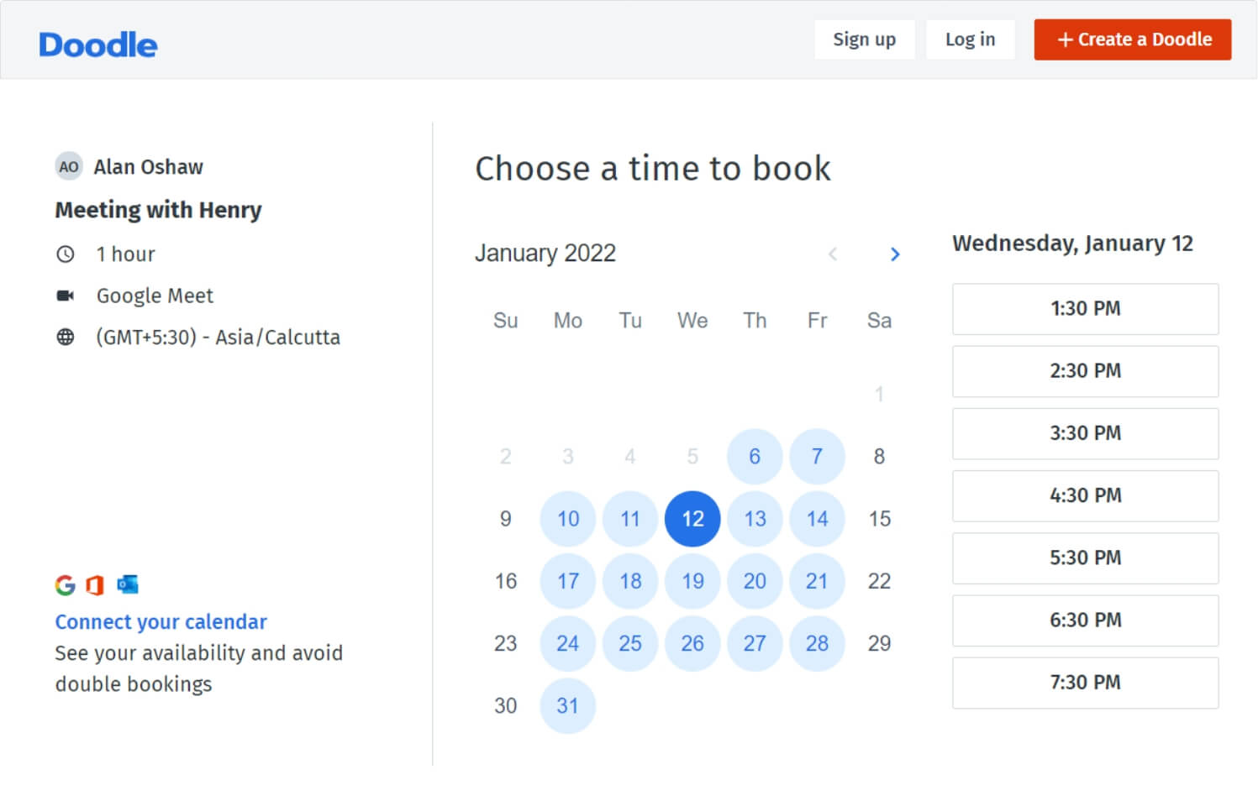Click the Create a Doodle button
Viewport: 1258px width, 801px height.
1132,39
